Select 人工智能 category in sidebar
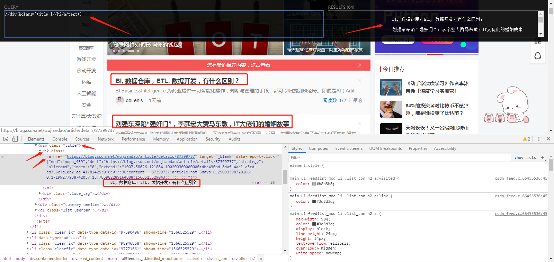Image resolution: width=554 pixels, height=262 pixels. click(x=86, y=93)
